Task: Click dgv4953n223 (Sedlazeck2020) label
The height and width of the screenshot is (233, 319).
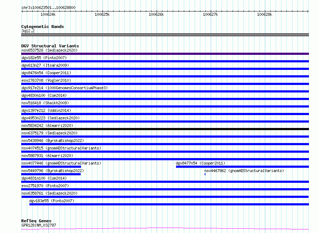Action: point(51,118)
